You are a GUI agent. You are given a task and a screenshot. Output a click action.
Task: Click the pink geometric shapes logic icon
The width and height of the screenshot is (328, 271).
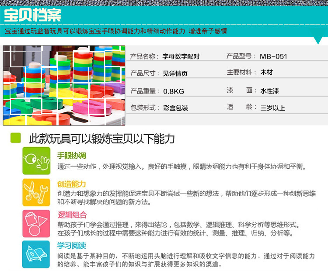click(36, 224)
